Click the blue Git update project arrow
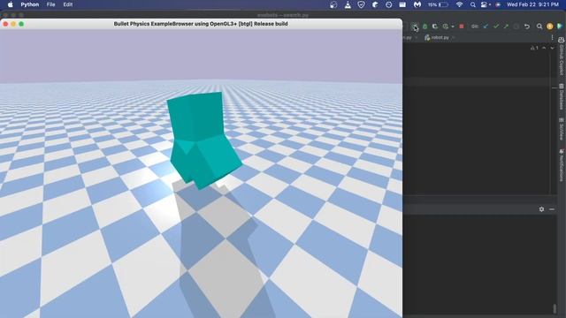Image resolution: width=566 pixels, height=318 pixels. coord(486,26)
